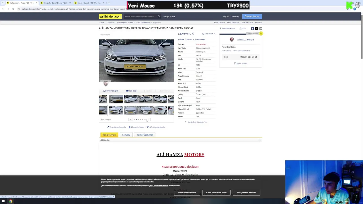
Task: Switch to Teknik Özellikler tab
Action: point(145,135)
